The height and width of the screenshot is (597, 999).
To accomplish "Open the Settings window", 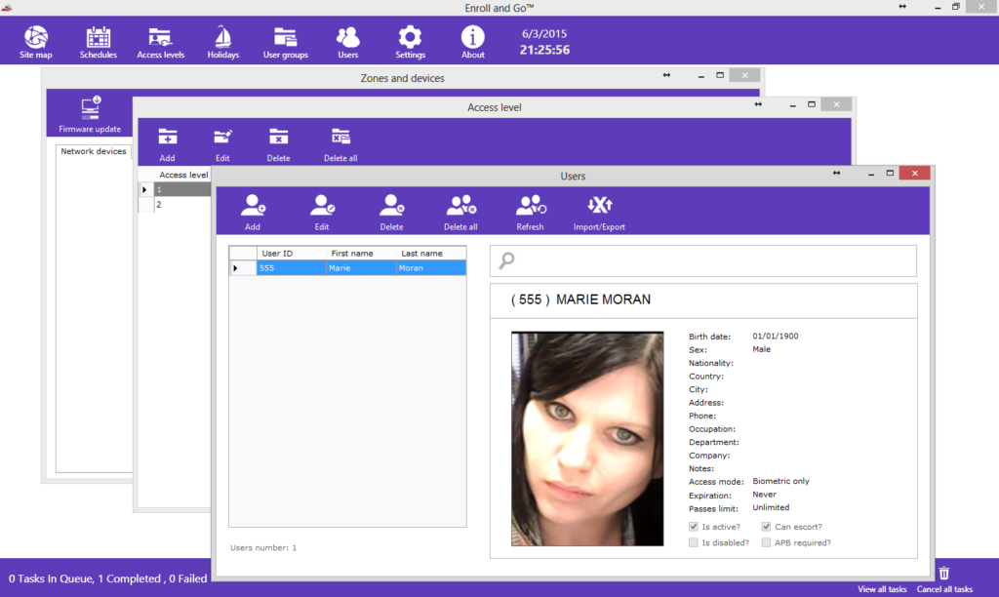I will click(x=410, y=40).
